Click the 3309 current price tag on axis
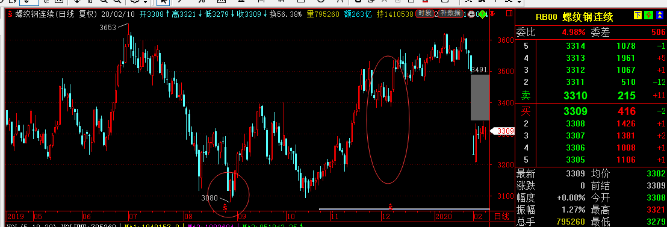 pos(503,131)
